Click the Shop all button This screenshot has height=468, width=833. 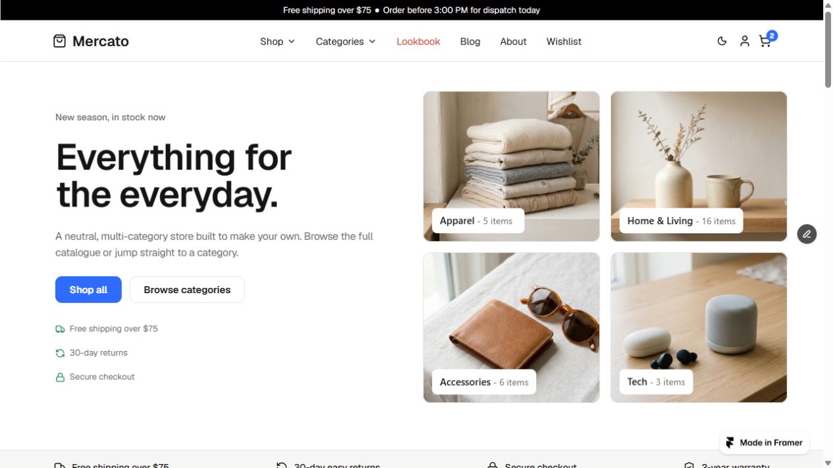point(88,290)
